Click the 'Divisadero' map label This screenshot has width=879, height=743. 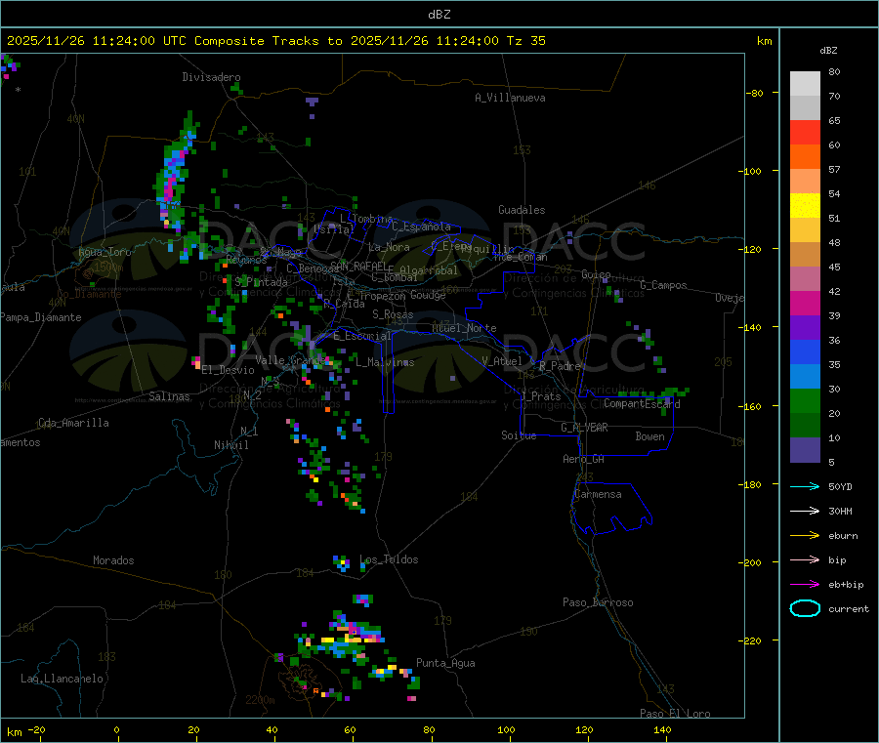tap(211, 77)
